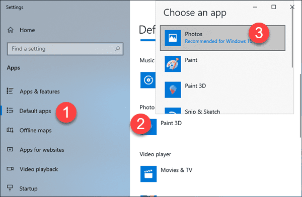The width and height of the screenshot is (302, 197).
Task: Click the magnifier icon in search box
Action: (x=117, y=49)
